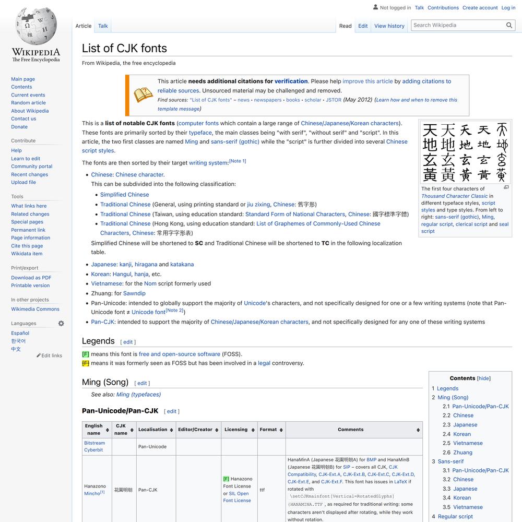522x522 pixels.
Task: Jump to 2.3 Japanese in Contents
Action: pyautogui.click(x=465, y=425)
